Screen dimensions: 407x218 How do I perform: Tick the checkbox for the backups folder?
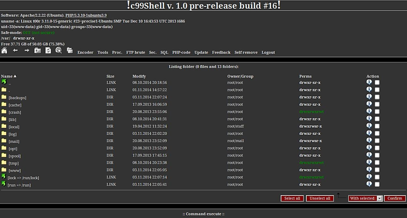tap(377, 97)
